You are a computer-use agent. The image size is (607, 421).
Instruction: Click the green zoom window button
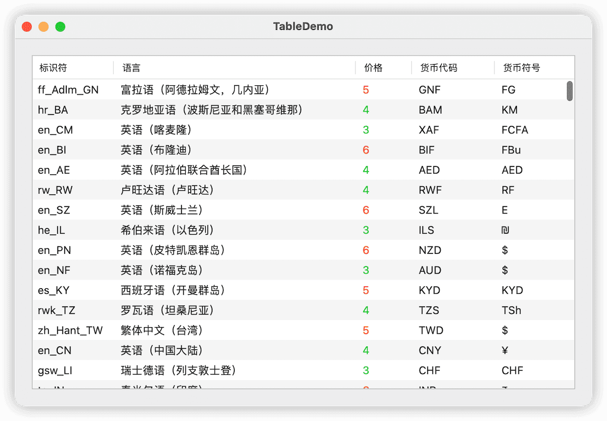pos(60,27)
